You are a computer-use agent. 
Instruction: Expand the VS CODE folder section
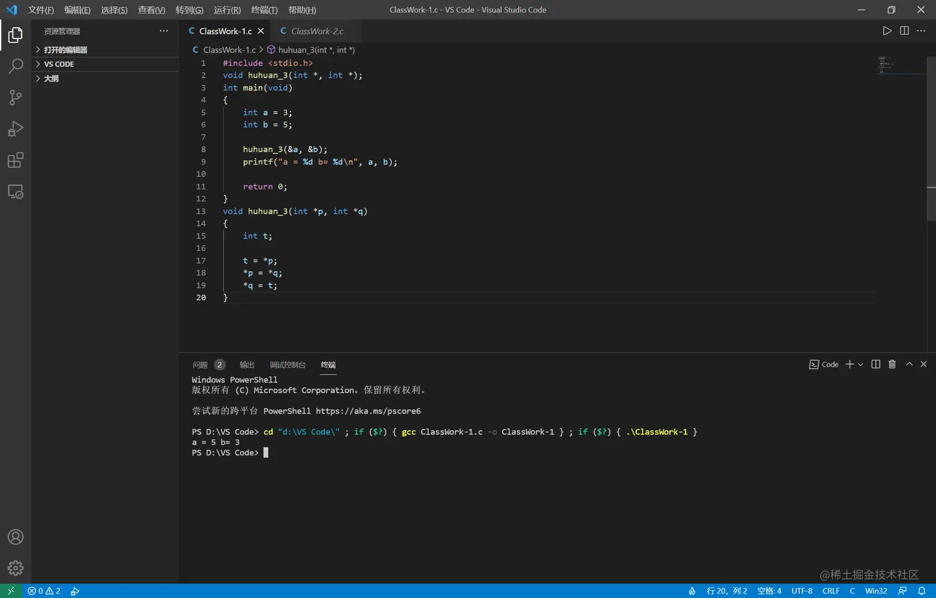tap(105, 64)
